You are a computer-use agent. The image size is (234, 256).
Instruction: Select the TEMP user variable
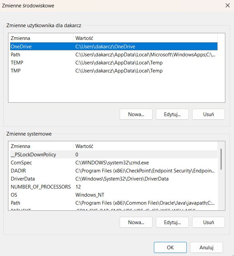(x=114, y=63)
